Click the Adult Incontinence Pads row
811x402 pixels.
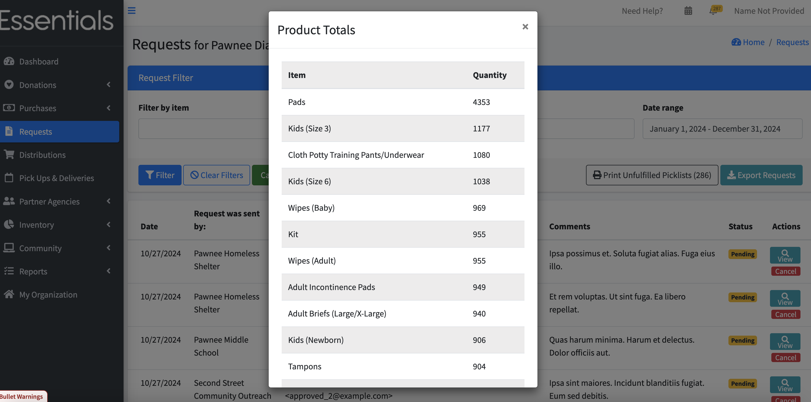403,287
